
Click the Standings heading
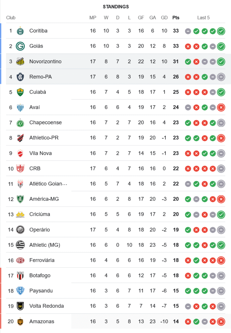point(116,7)
